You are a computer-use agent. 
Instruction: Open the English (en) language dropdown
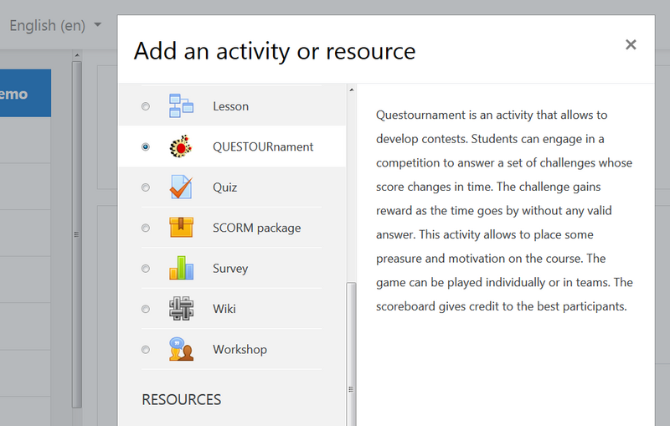tap(55, 25)
